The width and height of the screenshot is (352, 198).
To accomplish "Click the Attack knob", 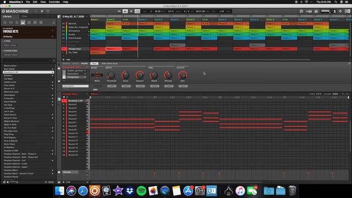I will coord(154,75).
